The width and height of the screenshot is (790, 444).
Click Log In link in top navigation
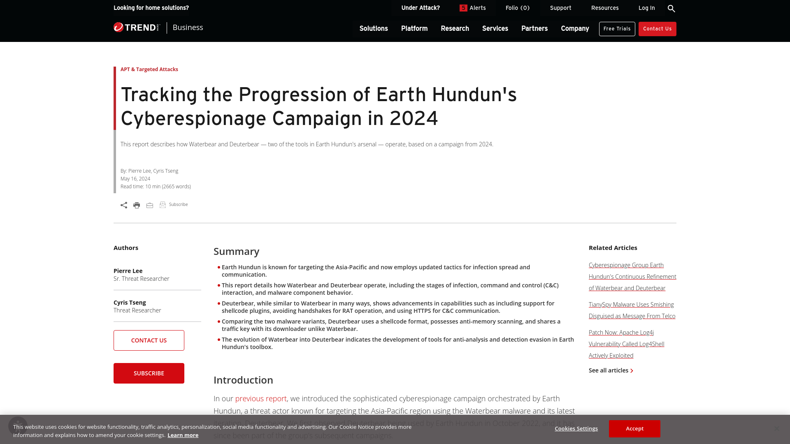click(646, 7)
